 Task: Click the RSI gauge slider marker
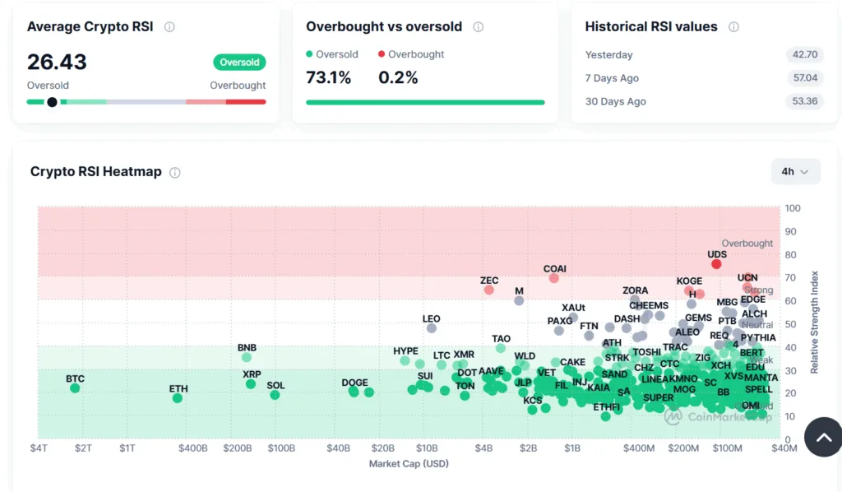click(x=53, y=102)
